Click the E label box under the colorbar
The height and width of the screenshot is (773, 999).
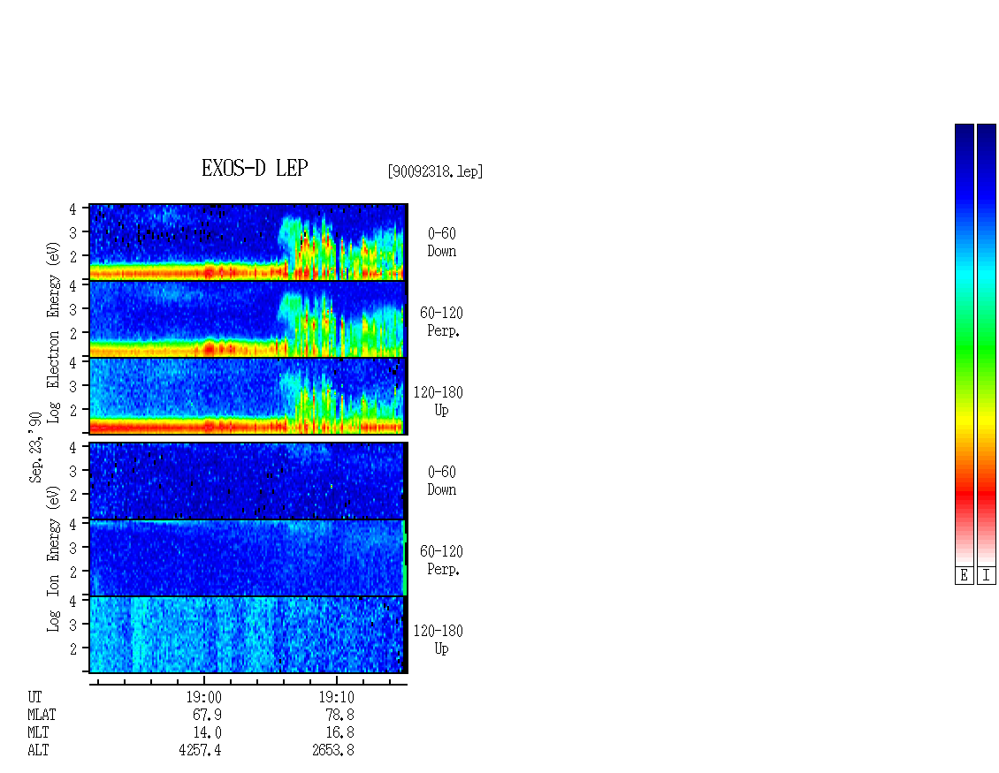click(x=964, y=575)
